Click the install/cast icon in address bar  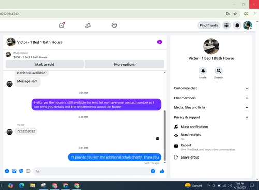tap(228, 14)
